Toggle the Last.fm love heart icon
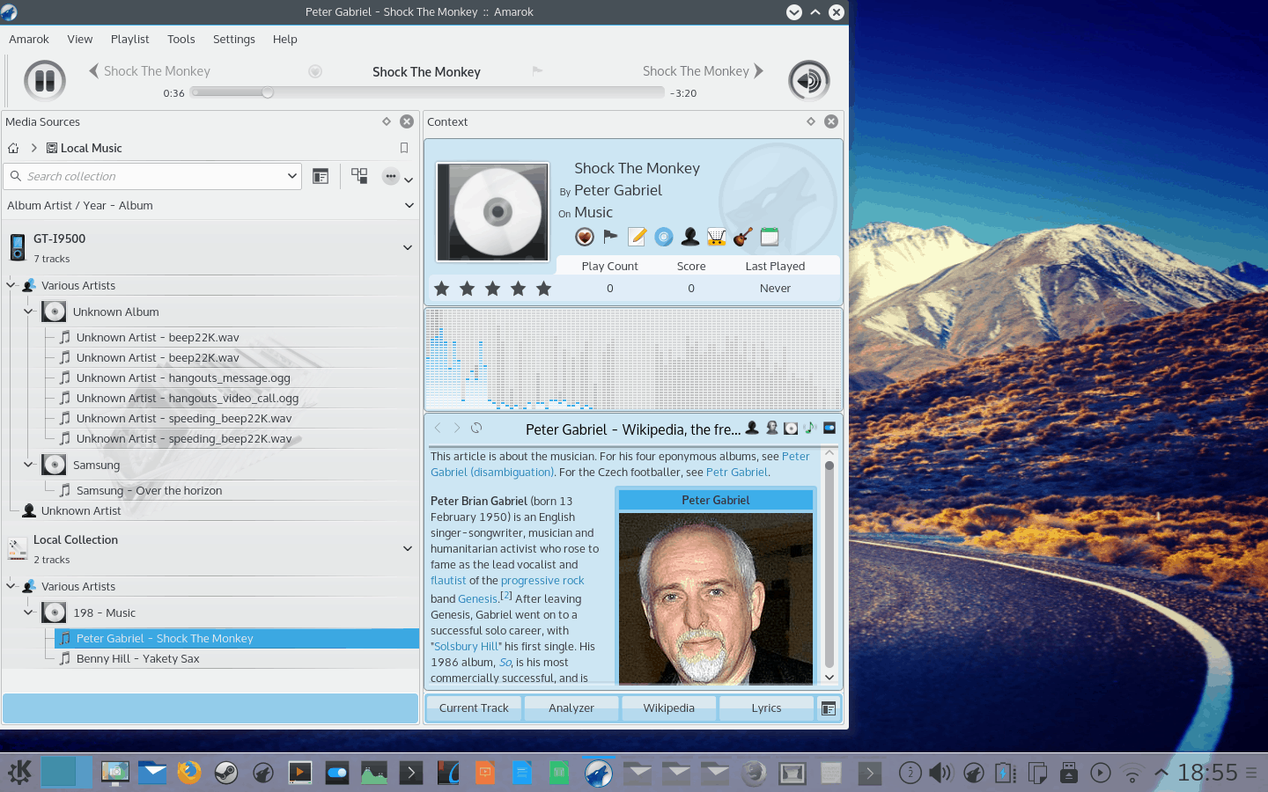This screenshot has width=1268, height=792. (584, 237)
